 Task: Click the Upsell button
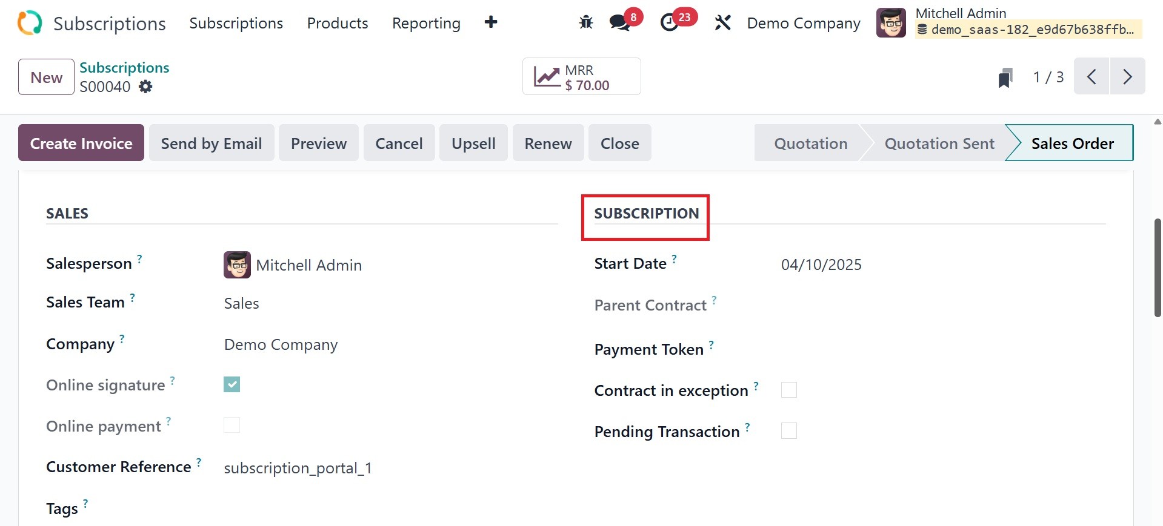pos(473,143)
